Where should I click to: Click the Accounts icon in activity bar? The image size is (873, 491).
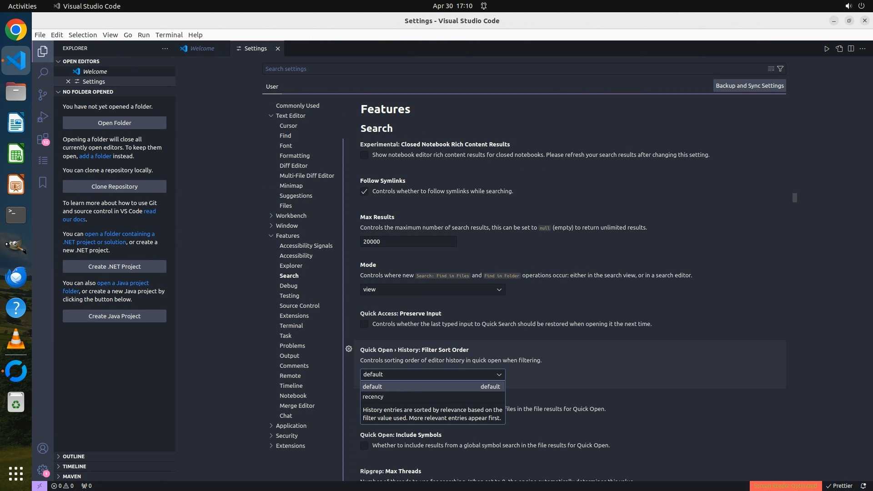point(43,448)
